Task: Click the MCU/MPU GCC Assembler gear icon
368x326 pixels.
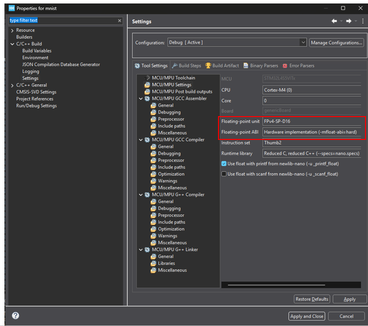Action: click(x=147, y=99)
